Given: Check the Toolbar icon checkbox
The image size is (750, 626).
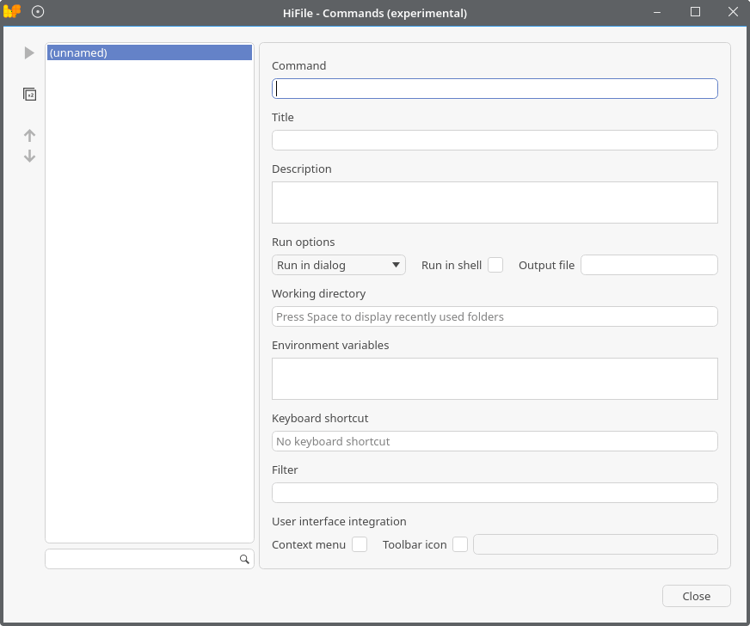Looking at the screenshot, I should click(x=460, y=544).
